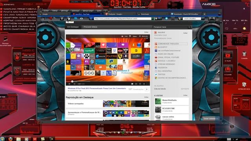Viewport: 251px width, 141px height.
Task: Click the More info icon on the video
Action: point(140,36)
